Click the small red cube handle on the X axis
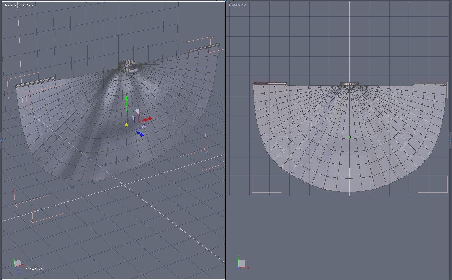Viewport: 452px width, 280px height. point(145,120)
